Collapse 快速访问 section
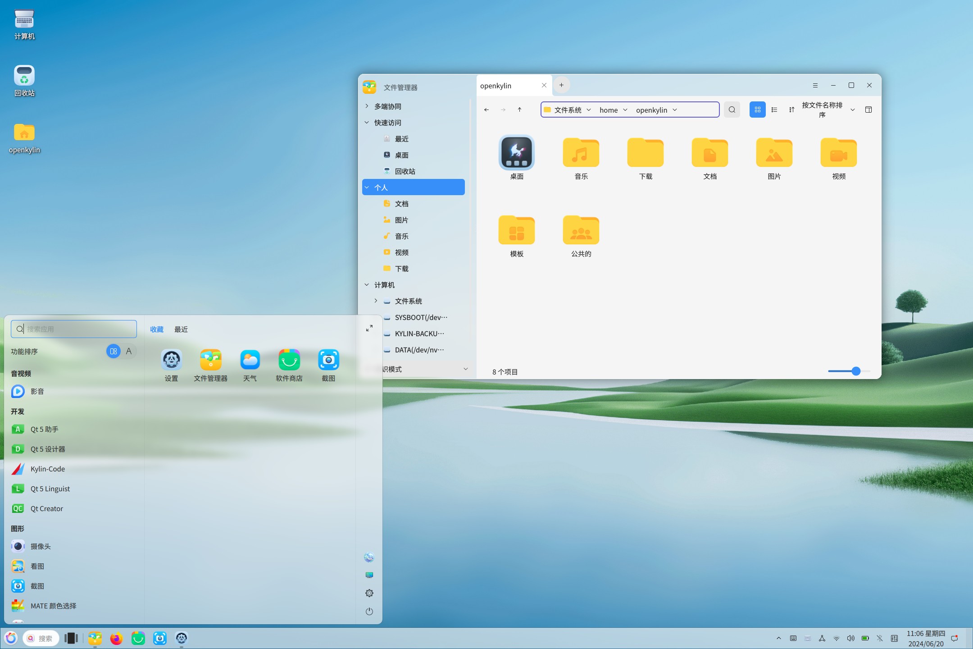The image size is (973, 649). pyautogui.click(x=367, y=122)
